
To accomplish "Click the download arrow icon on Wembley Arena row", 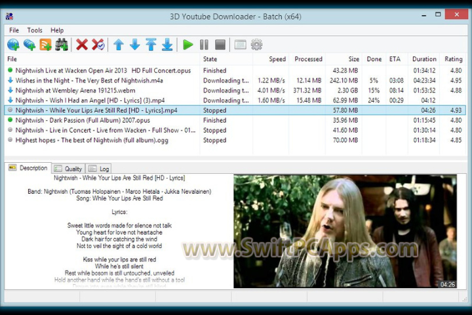I will (10, 90).
